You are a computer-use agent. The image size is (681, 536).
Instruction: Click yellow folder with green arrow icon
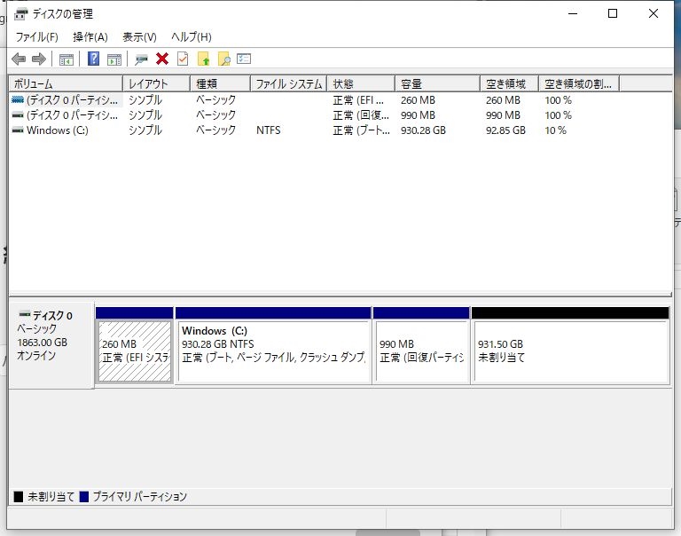(204, 59)
